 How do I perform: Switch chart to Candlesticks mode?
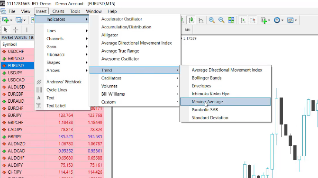191,20
